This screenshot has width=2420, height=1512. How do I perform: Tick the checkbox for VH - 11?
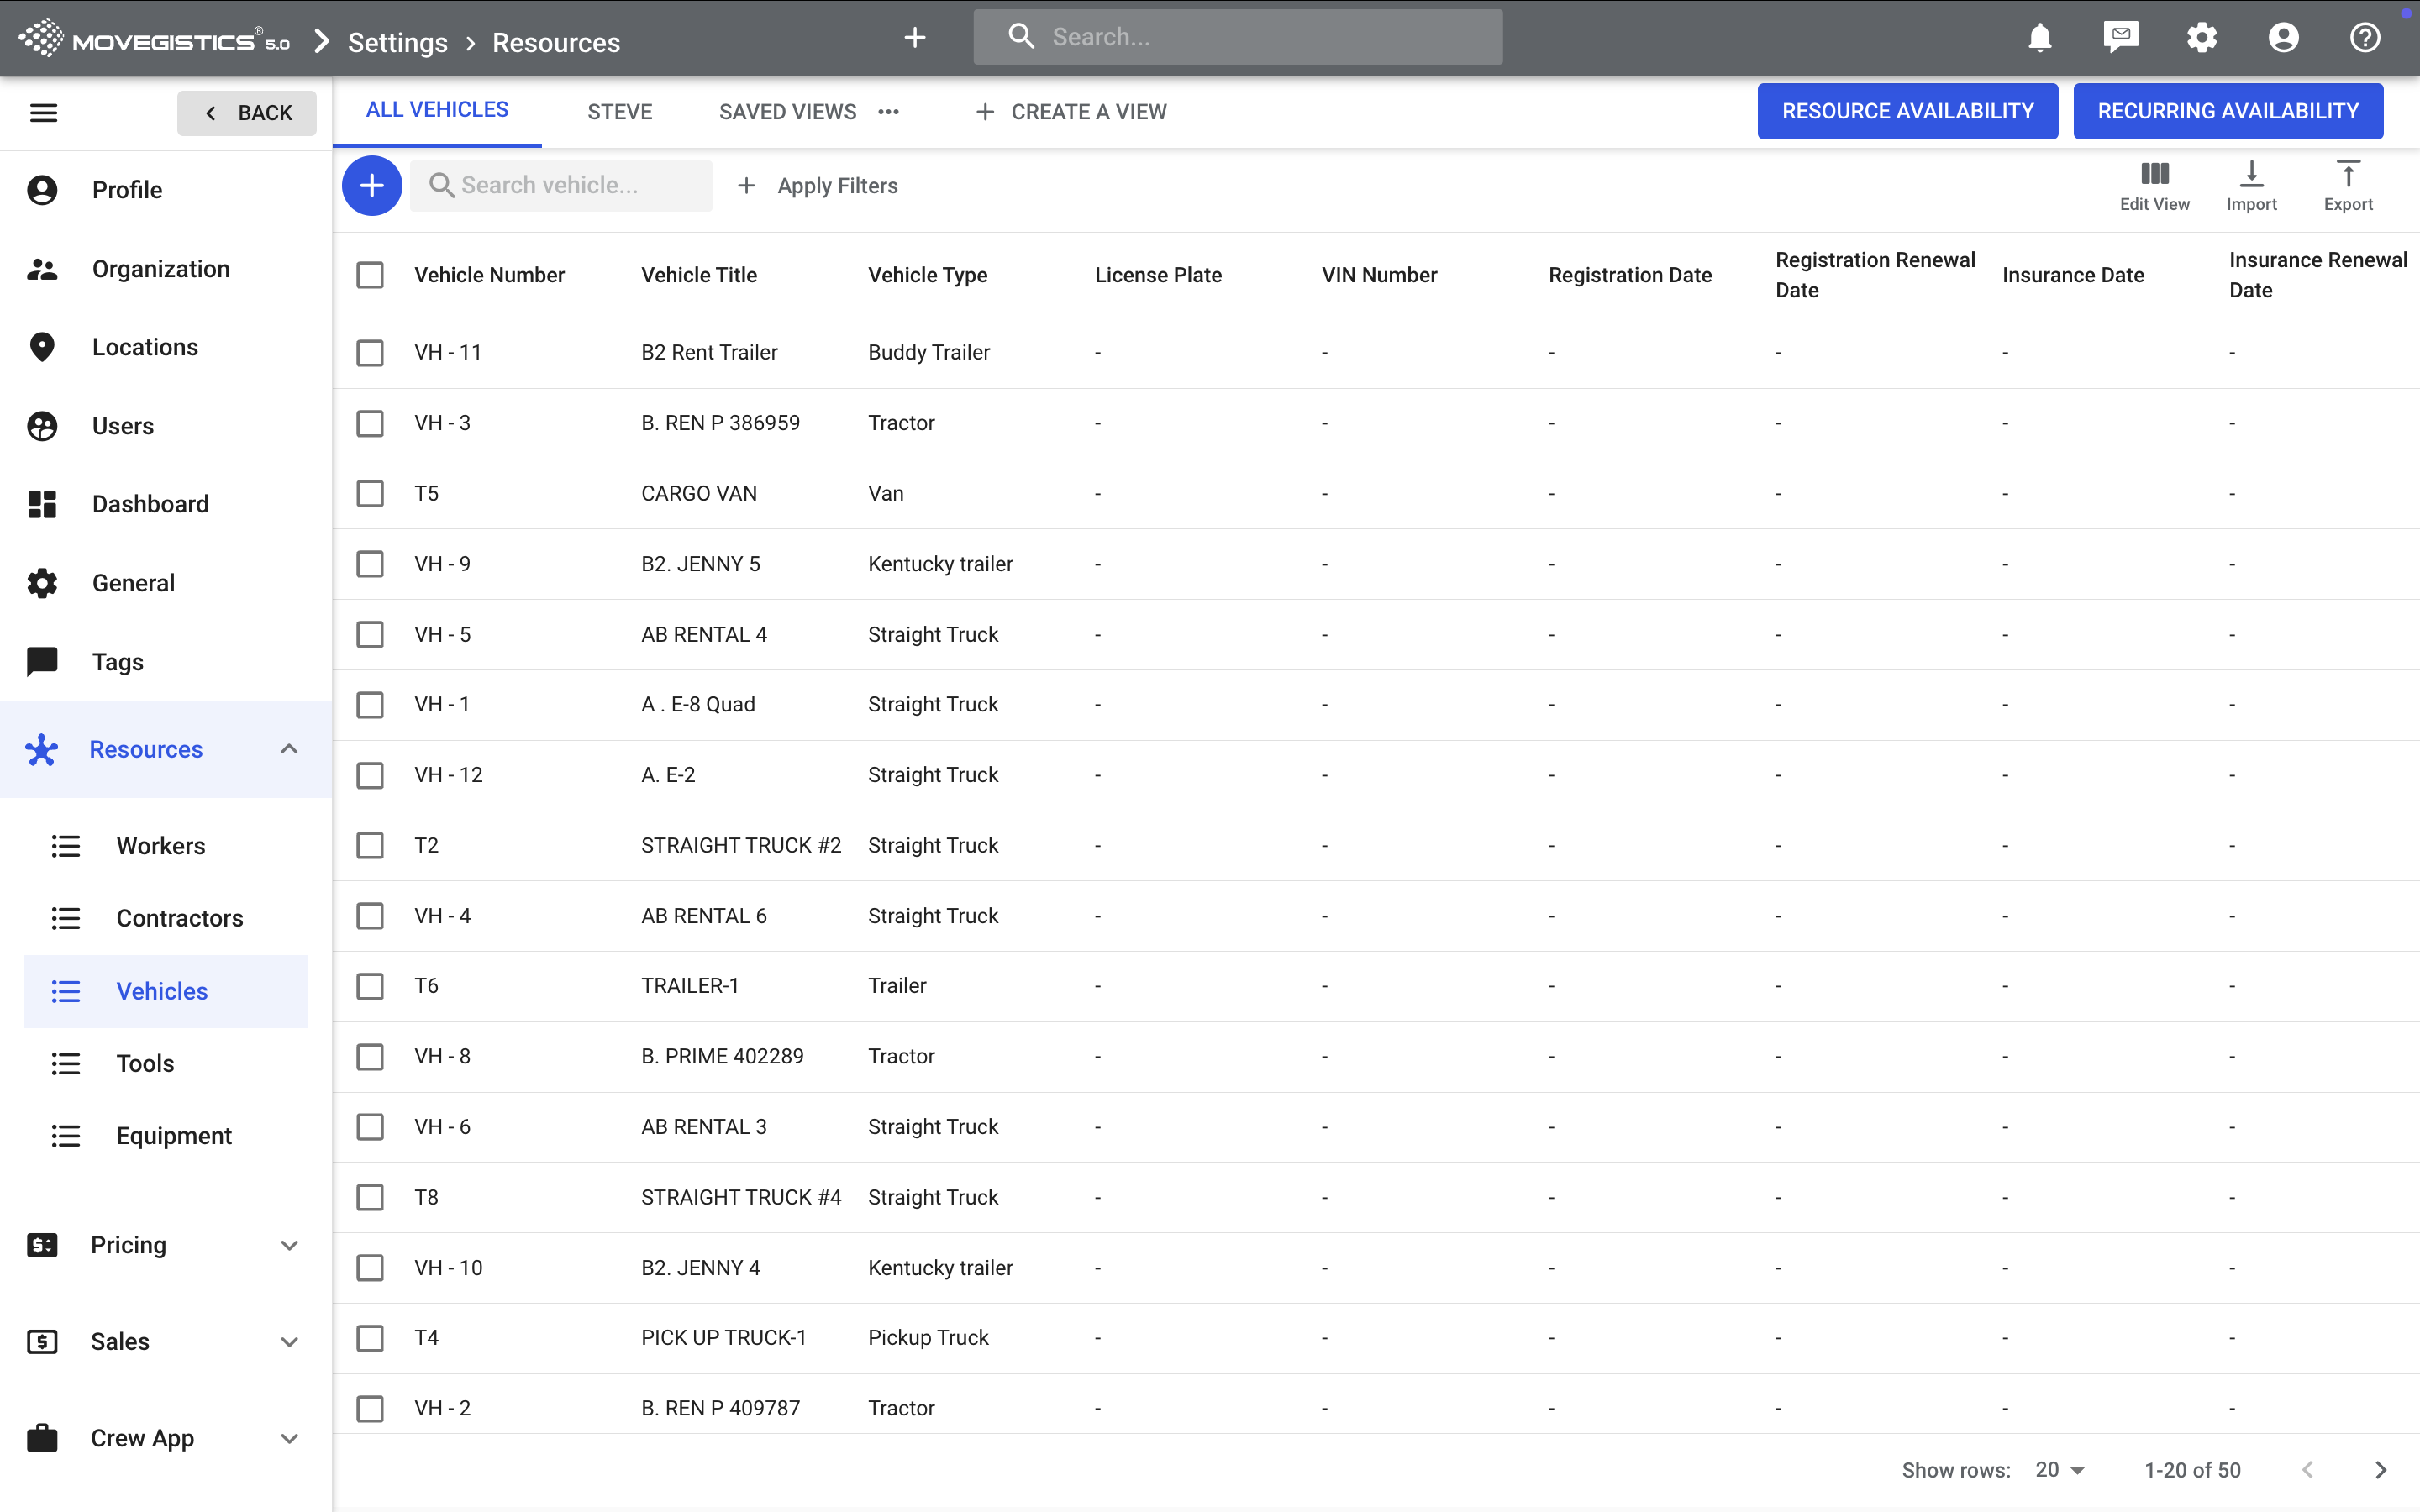click(370, 352)
